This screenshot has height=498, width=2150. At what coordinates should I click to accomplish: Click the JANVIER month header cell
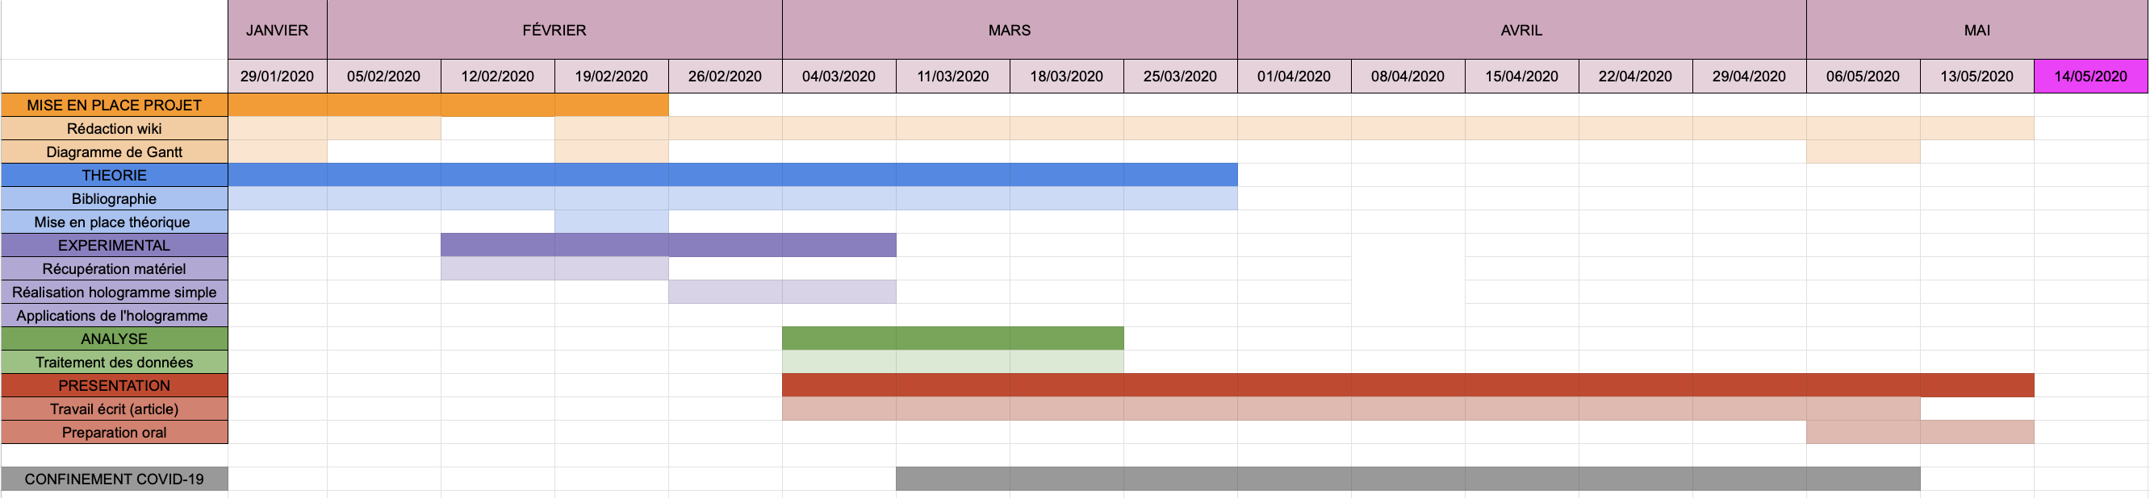[x=277, y=30]
